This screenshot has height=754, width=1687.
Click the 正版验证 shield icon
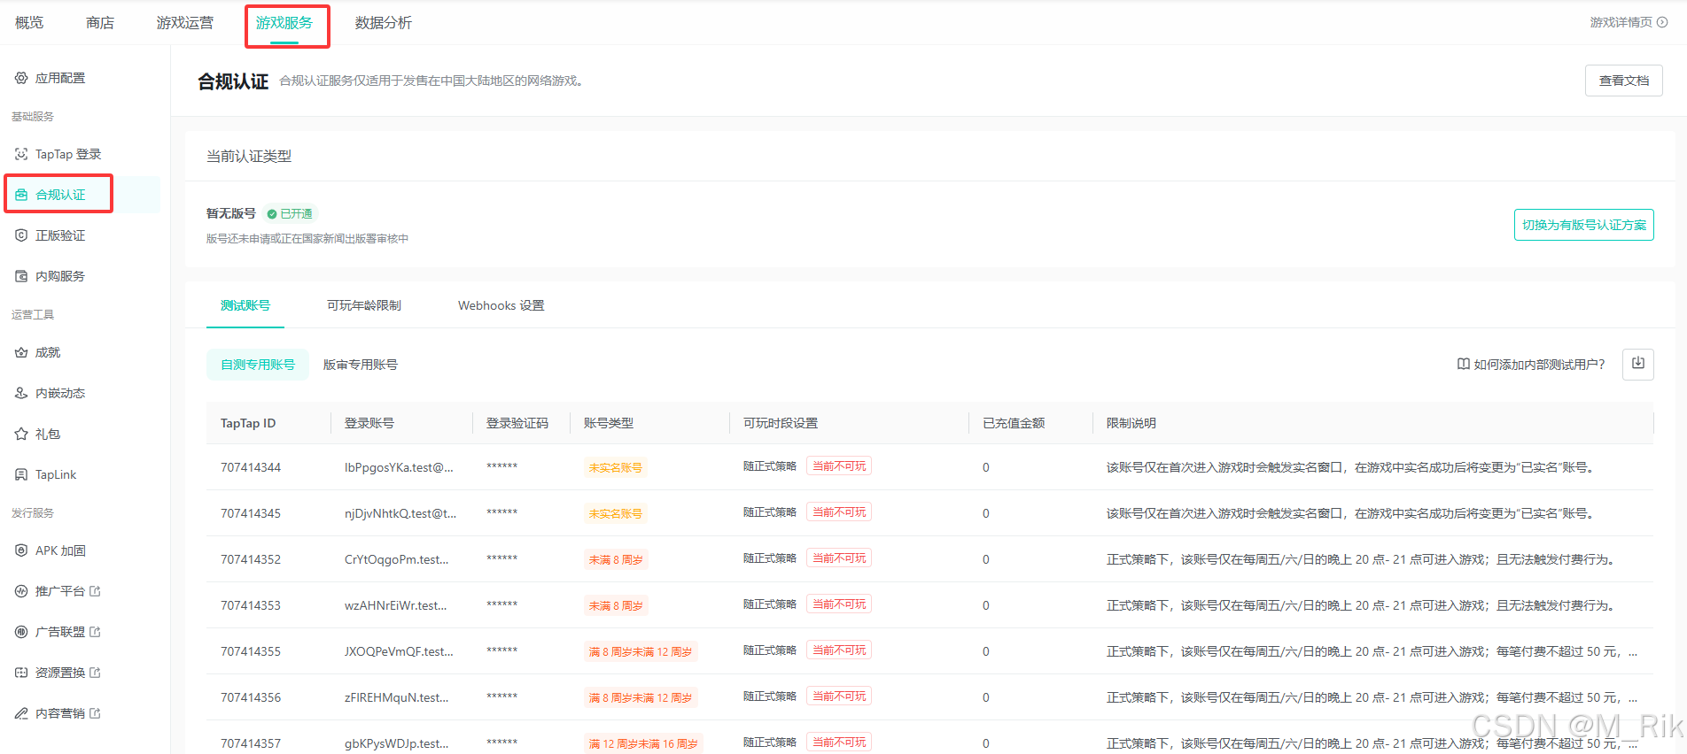point(21,235)
